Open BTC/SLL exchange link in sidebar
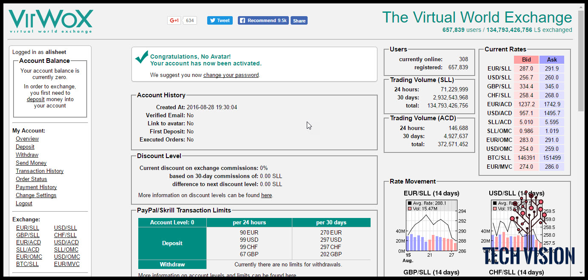 (28, 264)
